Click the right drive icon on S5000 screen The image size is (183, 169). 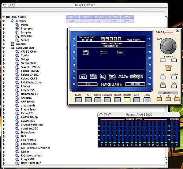tap(120, 52)
